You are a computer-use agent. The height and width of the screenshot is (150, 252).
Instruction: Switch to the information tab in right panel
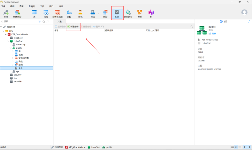coord(221,21)
